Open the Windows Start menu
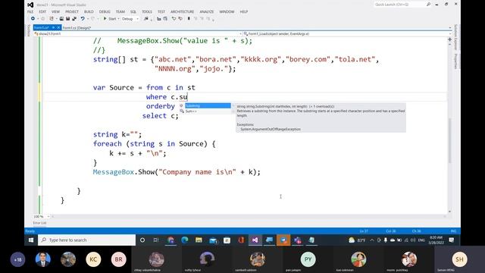Viewport: 485px width, 273px height. point(31,240)
